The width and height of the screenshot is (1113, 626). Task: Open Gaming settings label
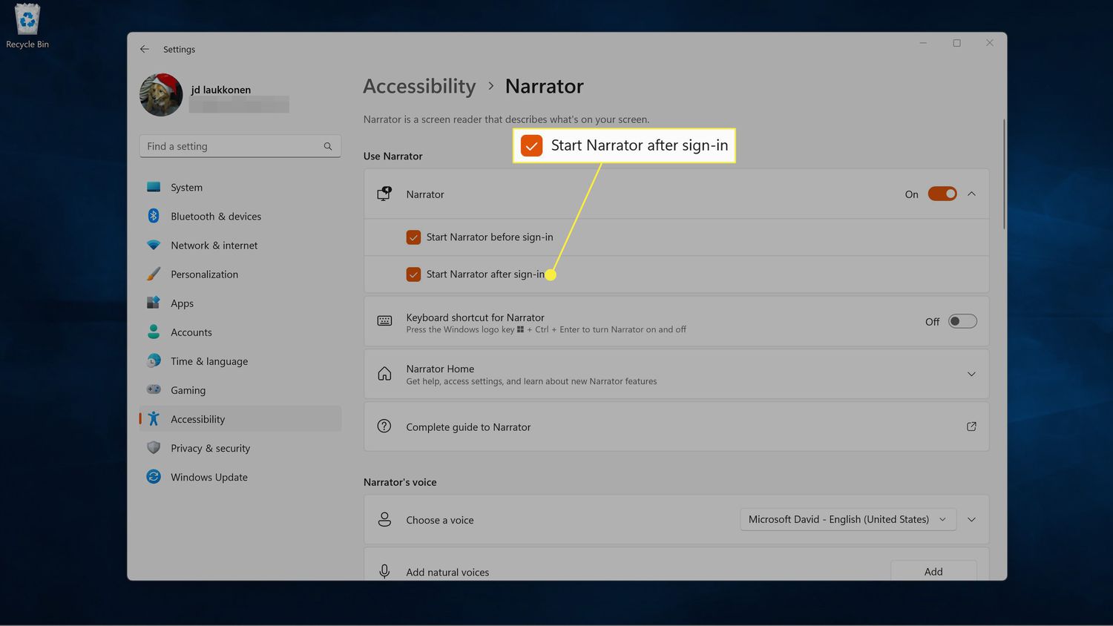pos(188,390)
